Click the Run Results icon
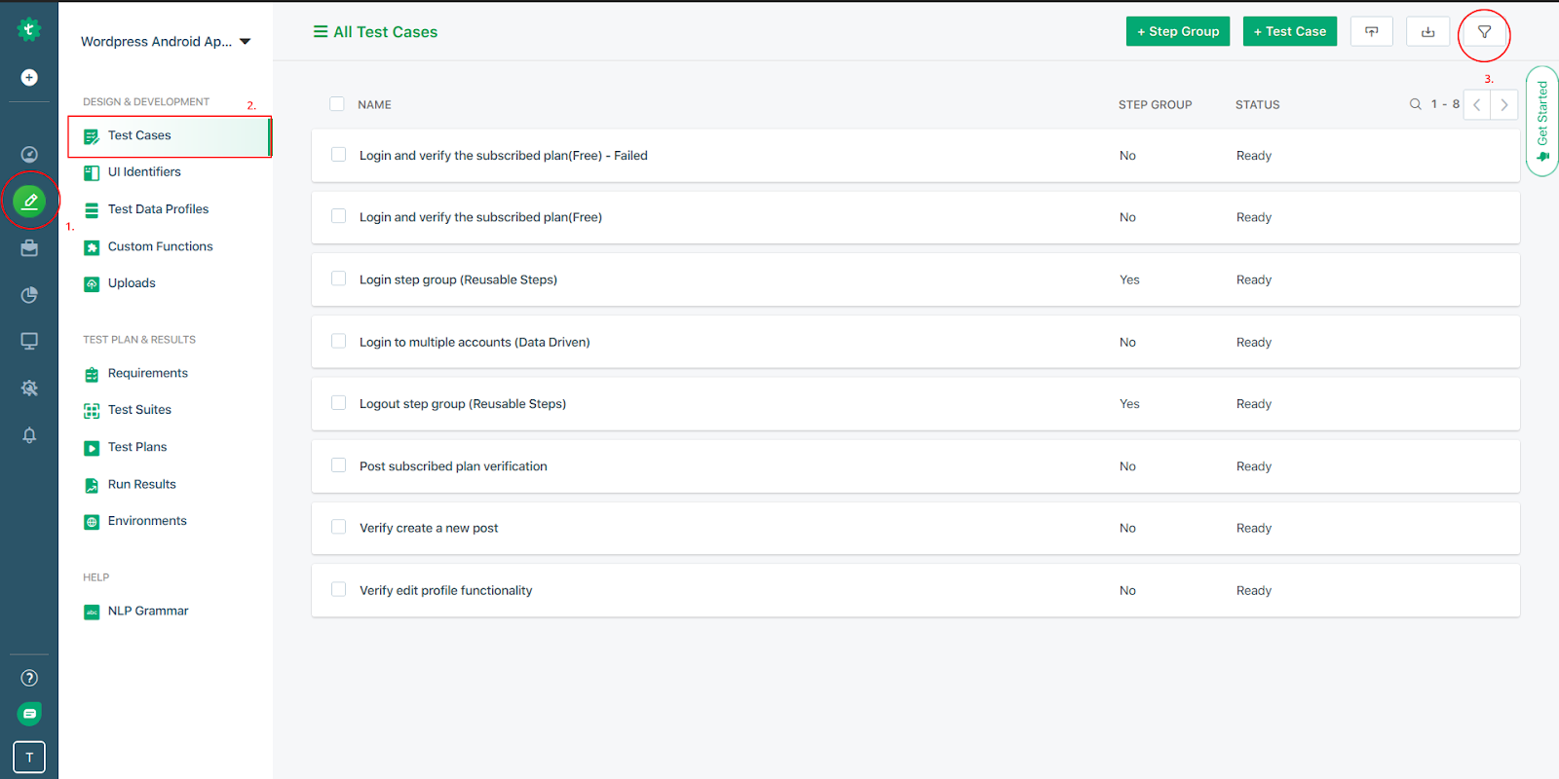The image size is (1559, 779). 92,485
